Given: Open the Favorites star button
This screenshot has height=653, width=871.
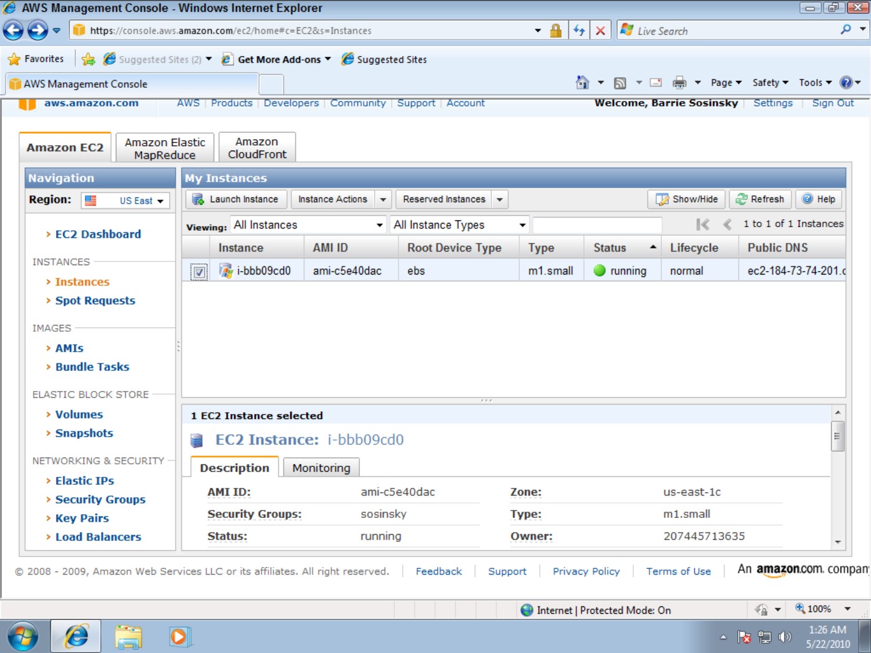Looking at the screenshot, I should pyautogui.click(x=36, y=59).
